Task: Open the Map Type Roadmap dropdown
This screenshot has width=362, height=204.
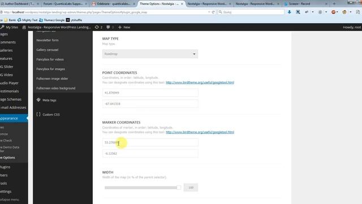Action: (x=150, y=54)
